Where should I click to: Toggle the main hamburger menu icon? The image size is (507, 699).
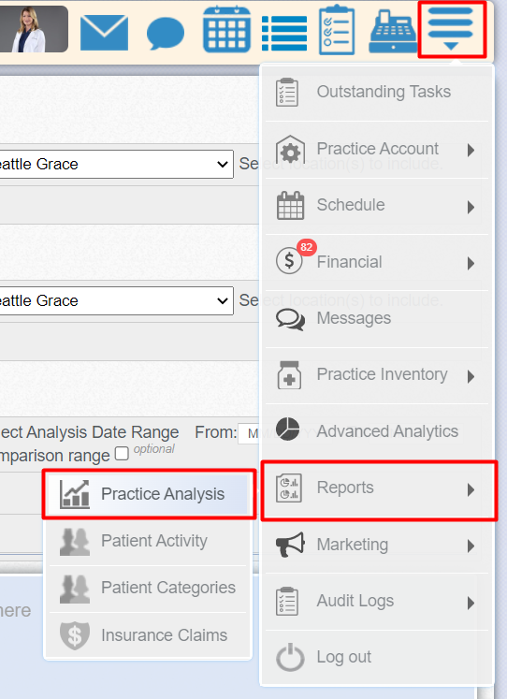click(451, 28)
